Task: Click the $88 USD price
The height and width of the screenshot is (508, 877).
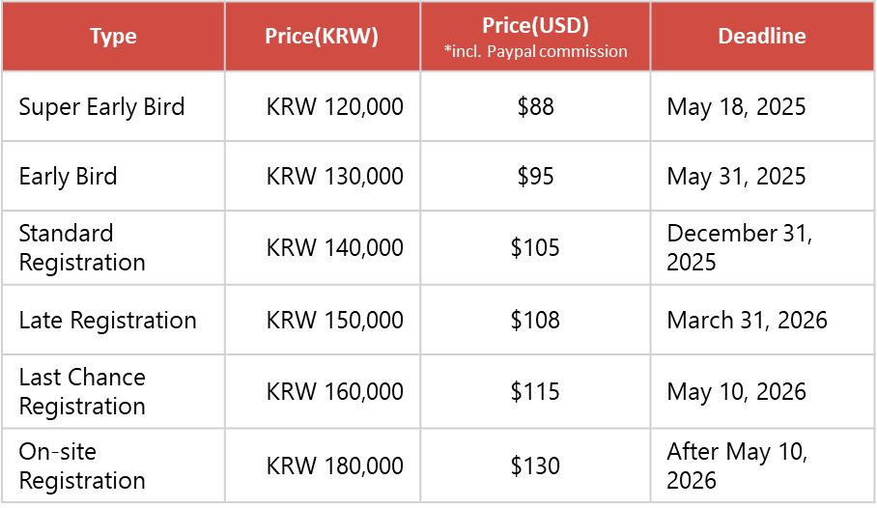Action: click(536, 106)
